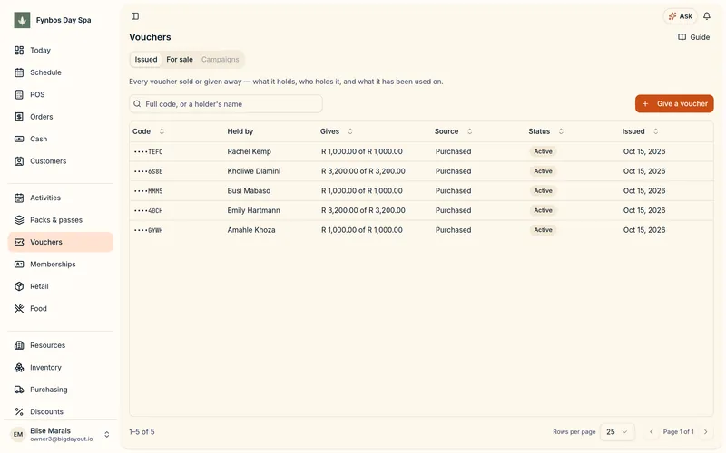726x453 pixels.
Task: Click Active badge in Emily Hartmann row
Action: pos(543,210)
